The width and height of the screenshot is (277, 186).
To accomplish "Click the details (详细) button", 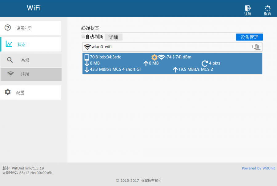I will tap(113, 37).
